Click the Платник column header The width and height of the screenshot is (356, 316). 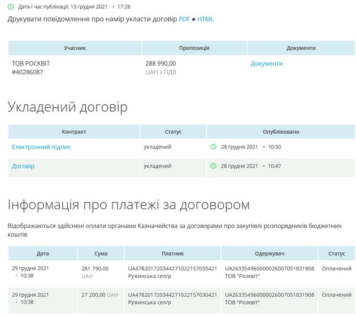pyautogui.click(x=172, y=253)
